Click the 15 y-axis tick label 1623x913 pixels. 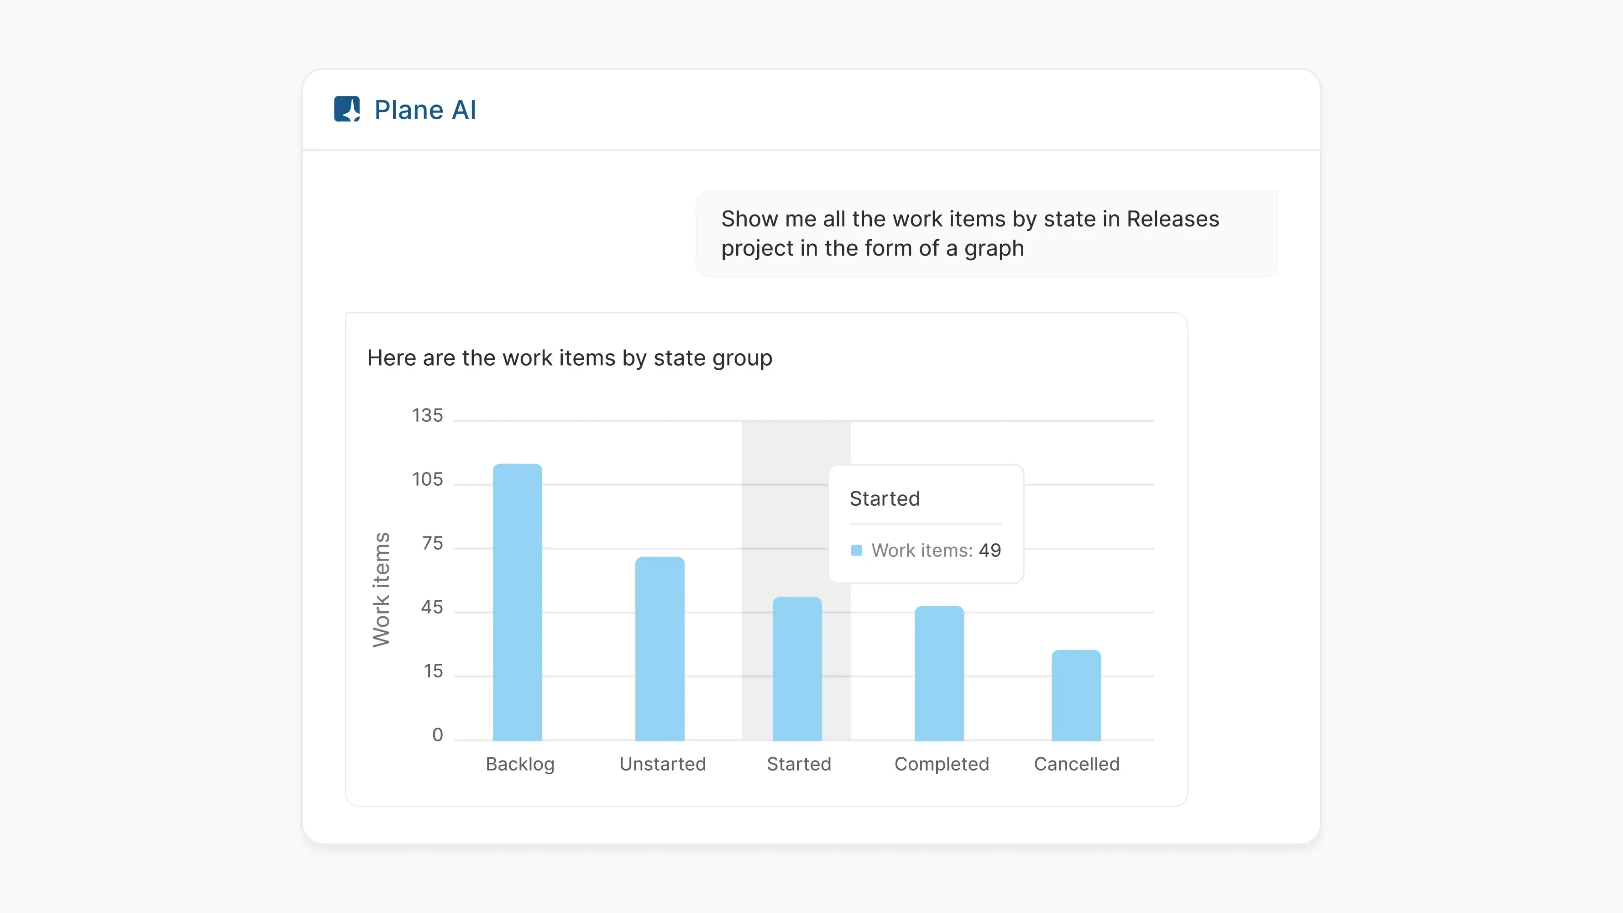pos(433,671)
